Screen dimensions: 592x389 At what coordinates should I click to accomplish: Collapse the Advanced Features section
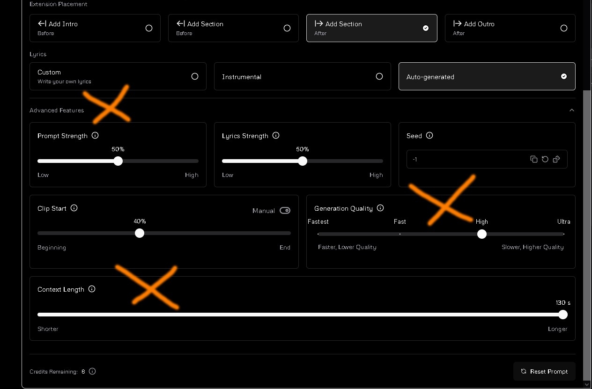[572, 110]
